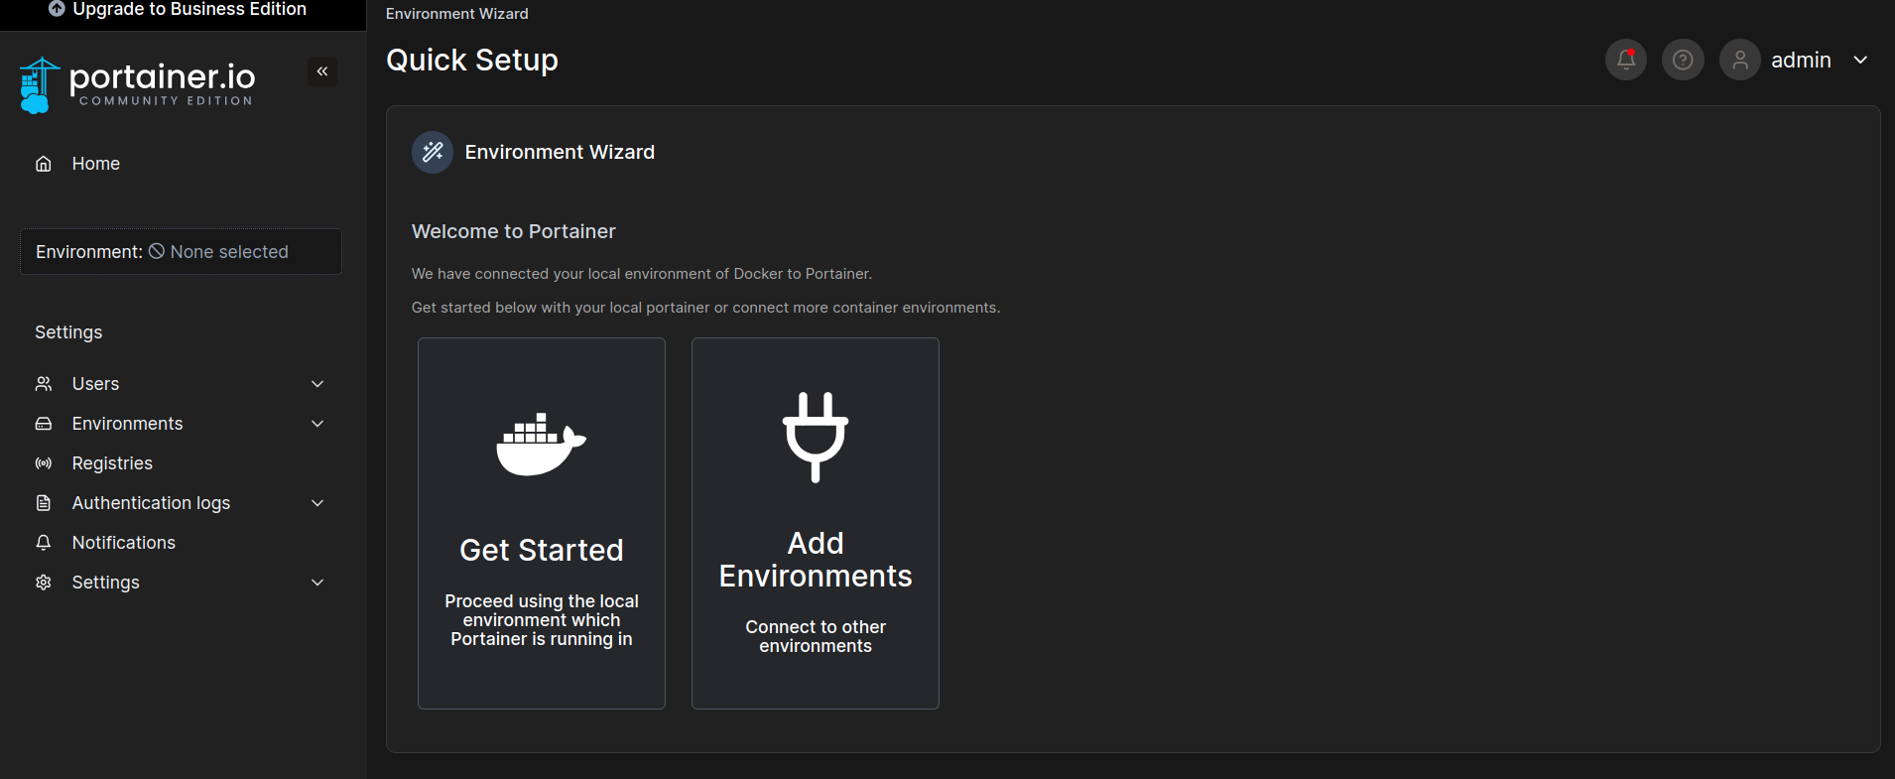Expand the Authentication logs chevron
Screen dimensions: 1895x779
click(317, 503)
